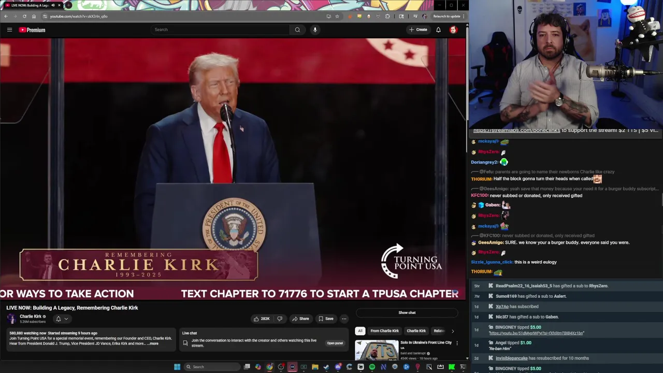Click Create button in YouTube header

418,30
